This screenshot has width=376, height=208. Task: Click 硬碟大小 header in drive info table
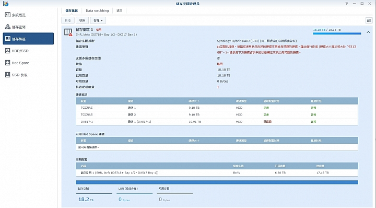(x=194, y=101)
